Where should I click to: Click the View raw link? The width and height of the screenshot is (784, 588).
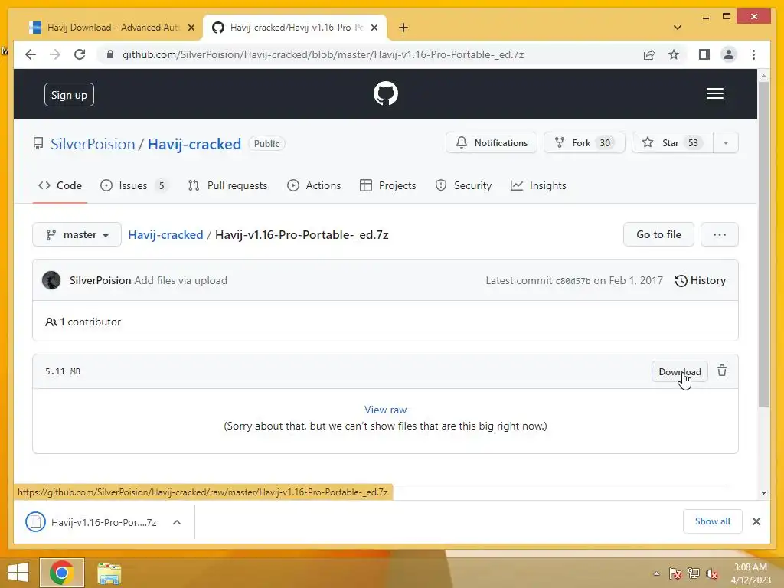pyautogui.click(x=386, y=410)
